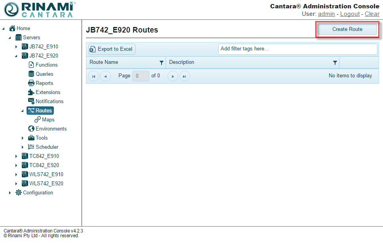Viewport: 383px width, 246px height.
Task: Click Export to Excel button
Action: pos(111,49)
